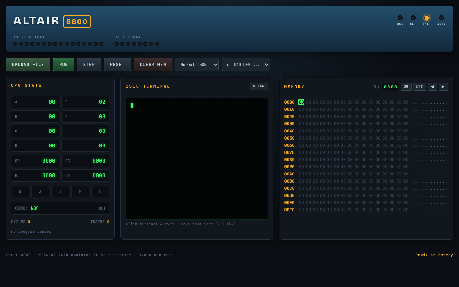The width and height of the screenshot is (459, 287).
Task: Click register E value
Action: click(102, 131)
